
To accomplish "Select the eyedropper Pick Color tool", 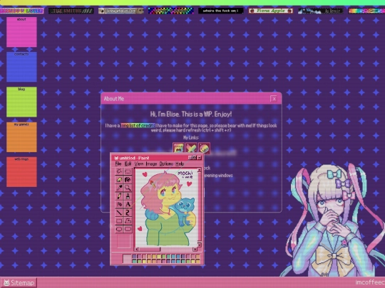I will pyautogui.click(x=119, y=188).
